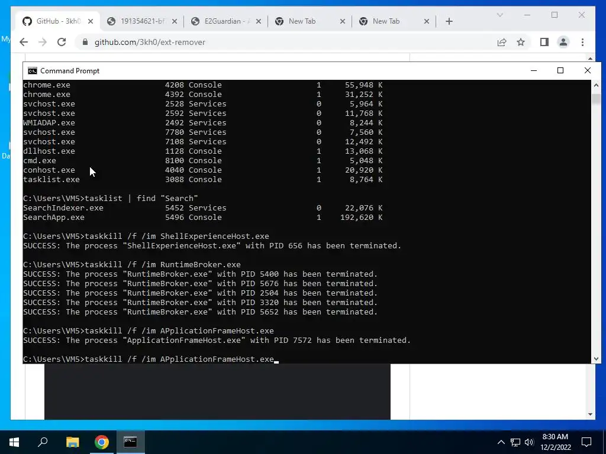Click the cmd.exe process row
This screenshot has height=454, width=606.
(x=202, y=161)
